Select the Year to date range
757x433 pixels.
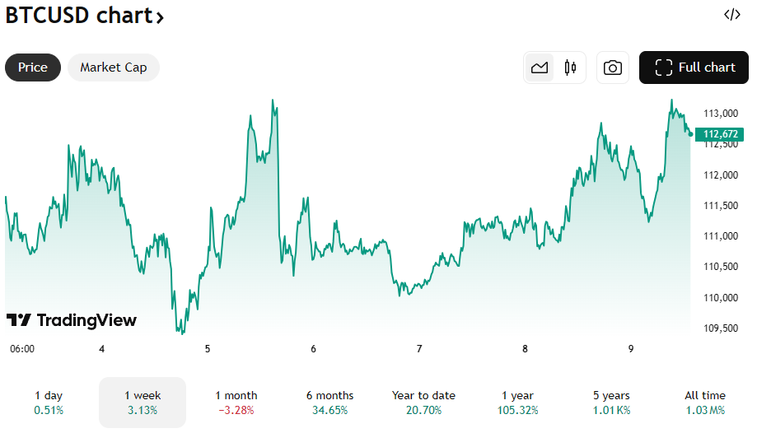click(x=423, y=403)
